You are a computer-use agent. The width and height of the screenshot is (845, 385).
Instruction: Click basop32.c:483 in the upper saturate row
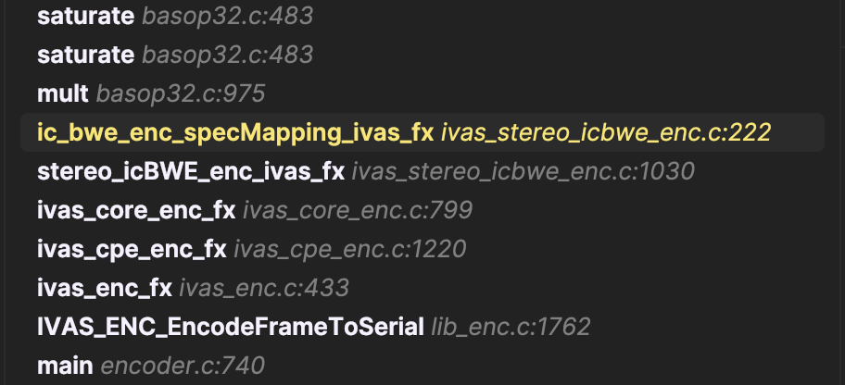click(x=227, y=16)
